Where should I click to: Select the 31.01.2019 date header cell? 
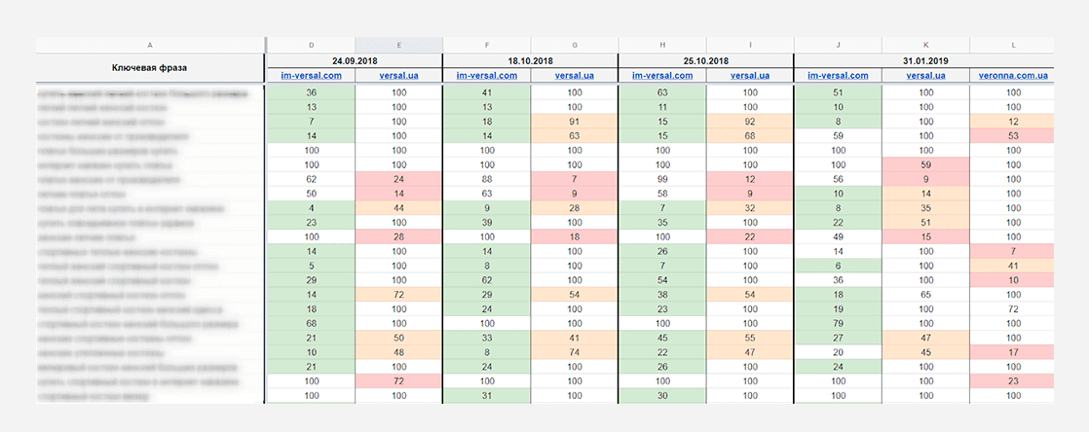pos(925,61)
